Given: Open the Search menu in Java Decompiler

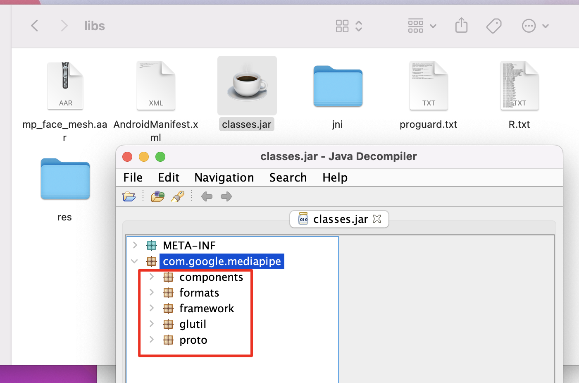Looking at the screenshot, I should coord(288,177).
